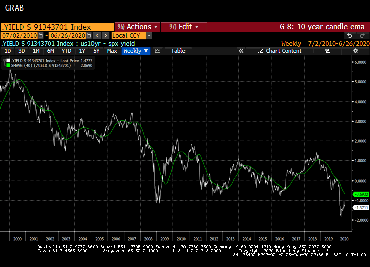Click the 1.4777 last price legend value
The height and width of the screenshot is (267, 370).
tap(86, 61)
